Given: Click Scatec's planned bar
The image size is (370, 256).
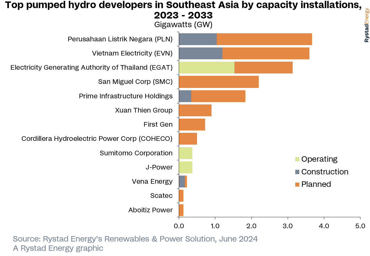Looking at the screenshot, I should 181,196.
